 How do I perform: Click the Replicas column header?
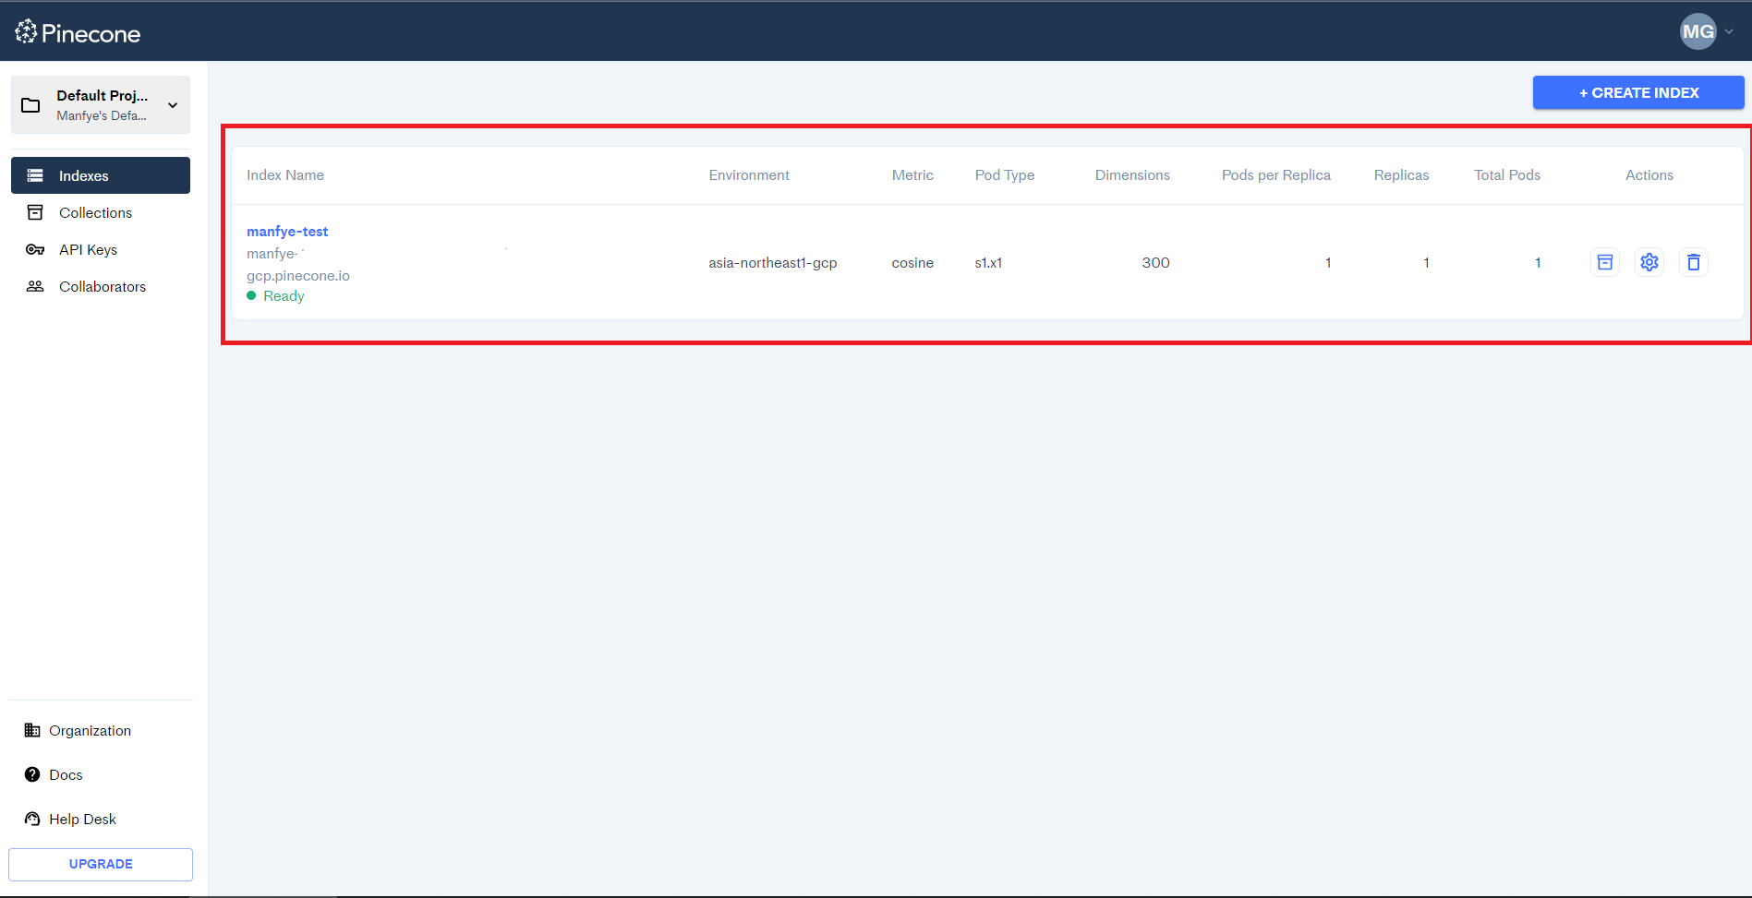pyautogui.click(x=1401, y=175)
